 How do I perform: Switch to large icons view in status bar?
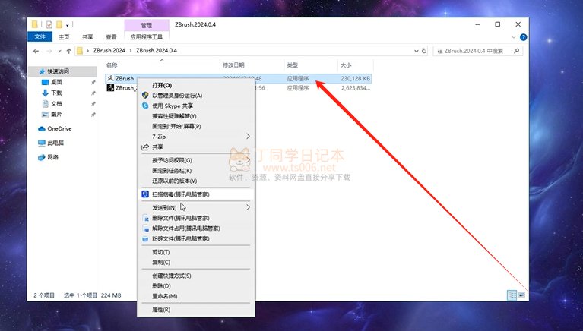point(521,295)
